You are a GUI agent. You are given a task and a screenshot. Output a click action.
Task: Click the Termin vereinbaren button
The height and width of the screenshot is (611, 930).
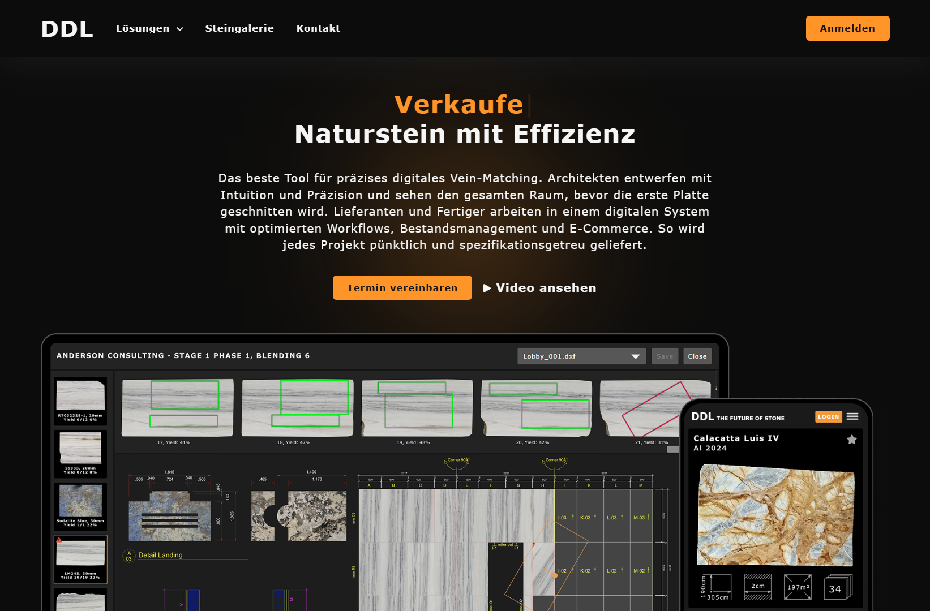coord(402,287)
